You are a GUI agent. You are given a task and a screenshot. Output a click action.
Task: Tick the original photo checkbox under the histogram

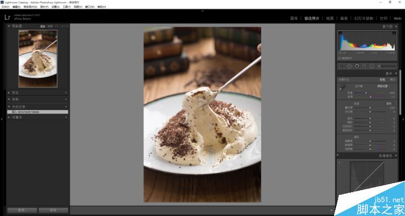pos(339,58)
